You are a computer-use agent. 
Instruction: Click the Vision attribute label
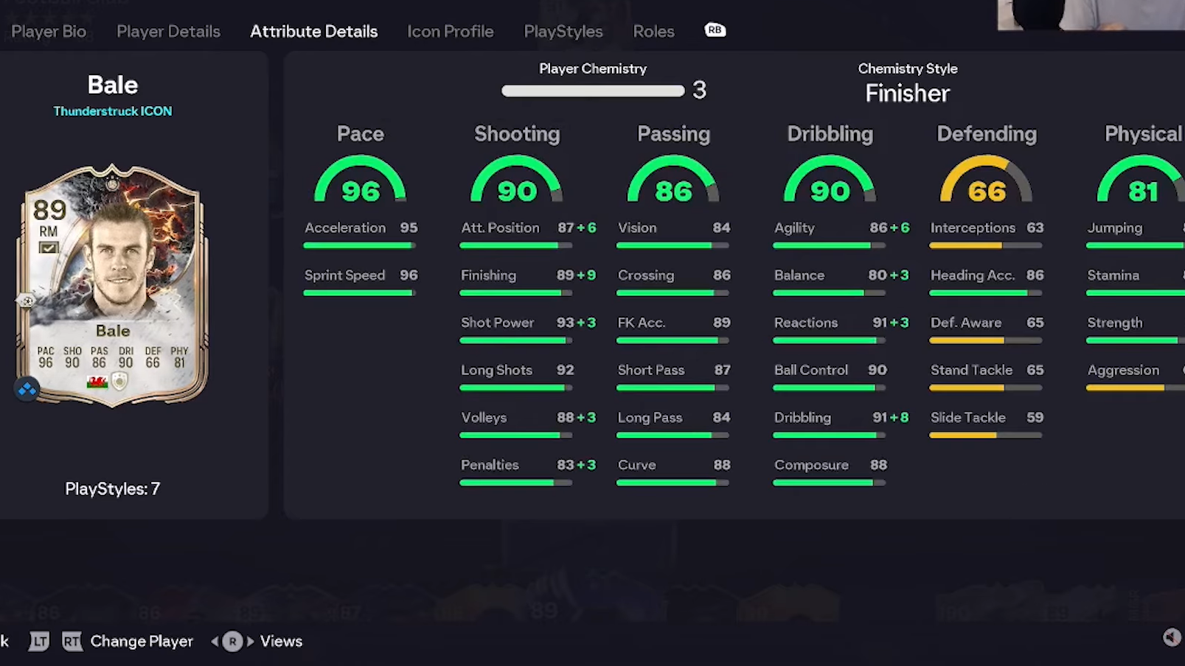(637, 228)
